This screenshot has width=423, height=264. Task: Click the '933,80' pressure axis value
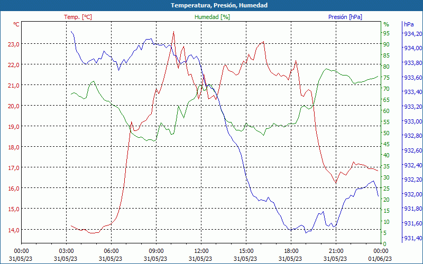pos(412,63)
